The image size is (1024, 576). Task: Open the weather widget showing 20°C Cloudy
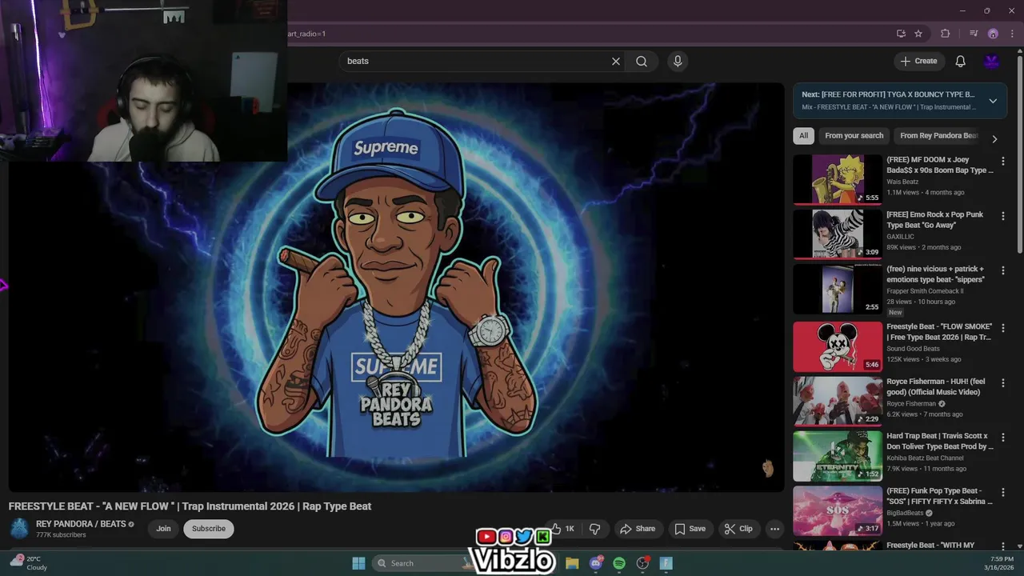coord(29,563)
